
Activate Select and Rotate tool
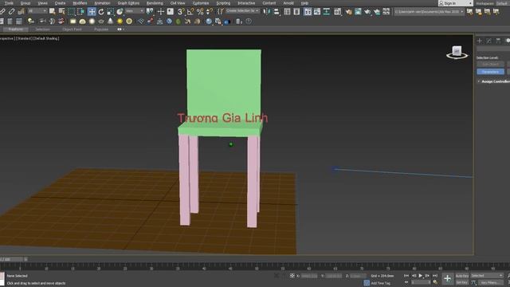click(x=101, y=12)
